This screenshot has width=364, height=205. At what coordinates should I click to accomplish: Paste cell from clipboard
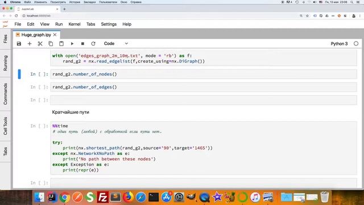61,44
